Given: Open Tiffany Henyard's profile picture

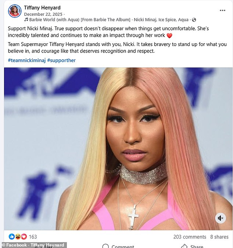Looking at the screenshot, I should click(15, 11).
